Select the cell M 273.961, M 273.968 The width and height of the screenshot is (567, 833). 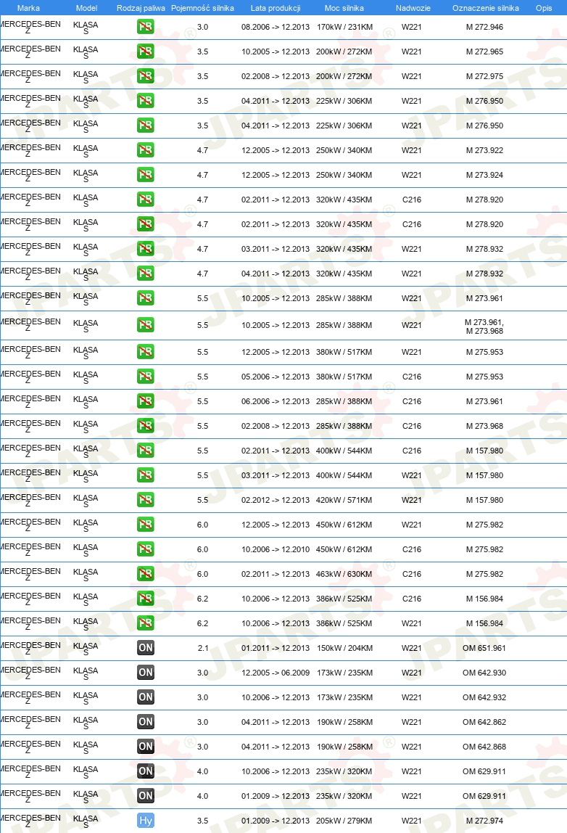pos(484,327)
